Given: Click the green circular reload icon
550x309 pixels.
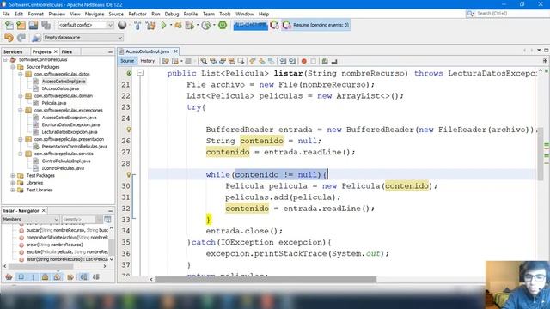Looking at the screenshot, I should pyautogui.click(x=223, y=25).
